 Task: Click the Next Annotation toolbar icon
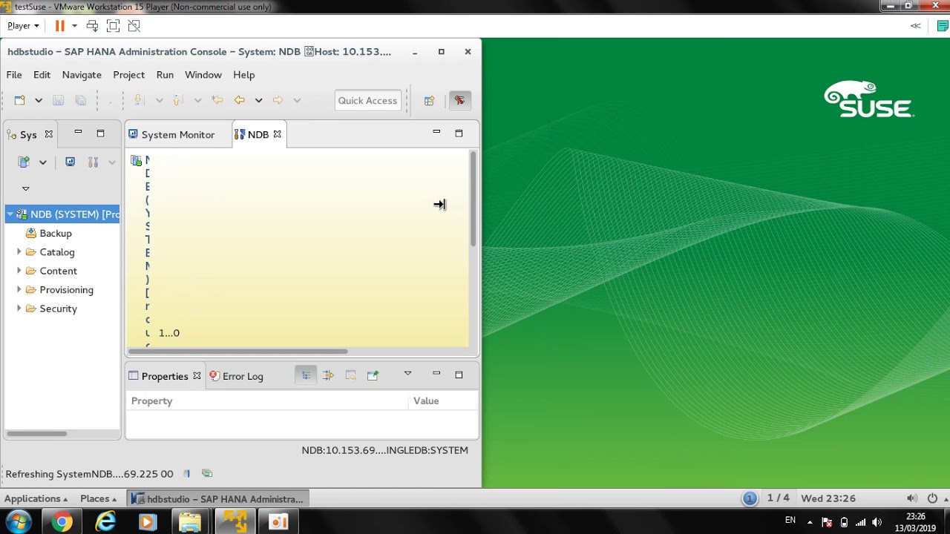tap(138, 100)
